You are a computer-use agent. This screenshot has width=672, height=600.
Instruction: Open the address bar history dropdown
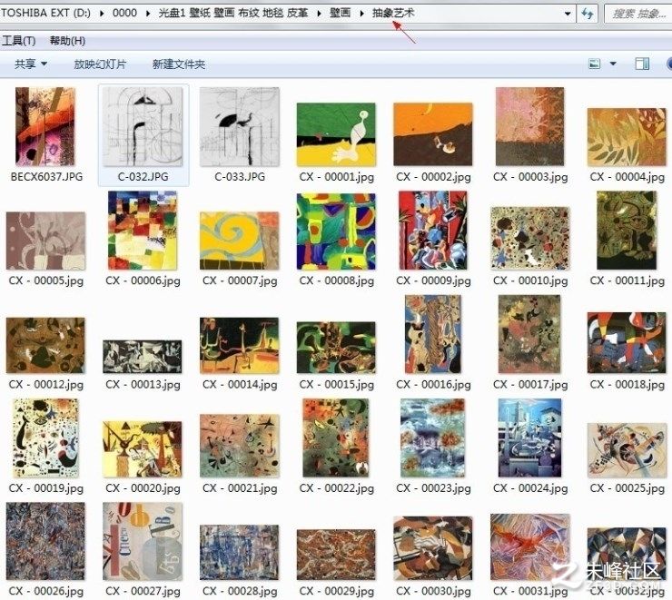click(568, 14)
